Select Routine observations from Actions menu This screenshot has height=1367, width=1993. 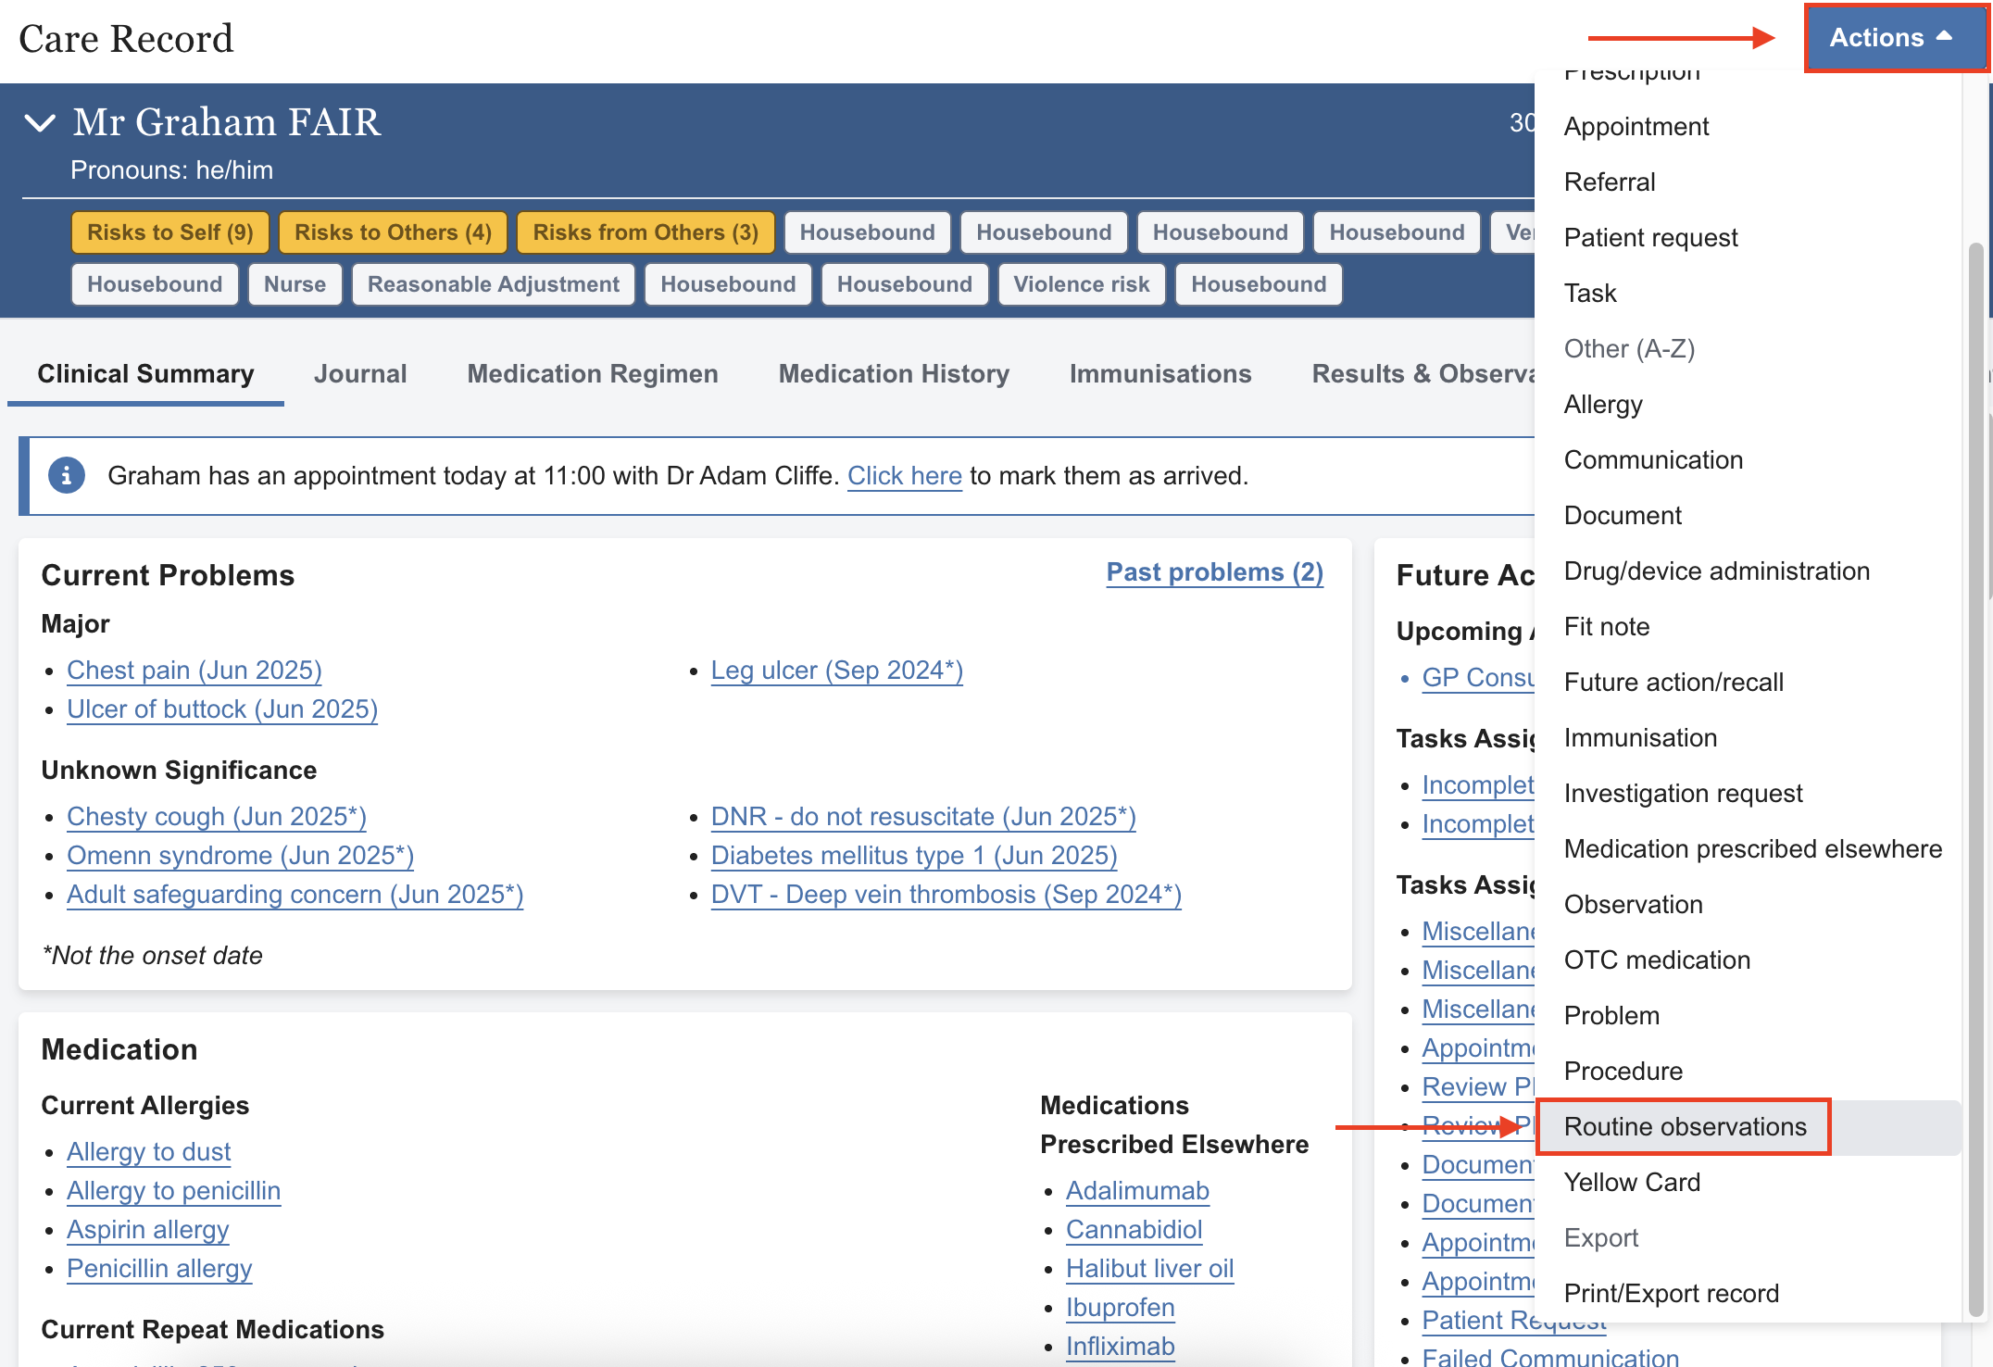pyautogui.click(x=1684, y=1126)
